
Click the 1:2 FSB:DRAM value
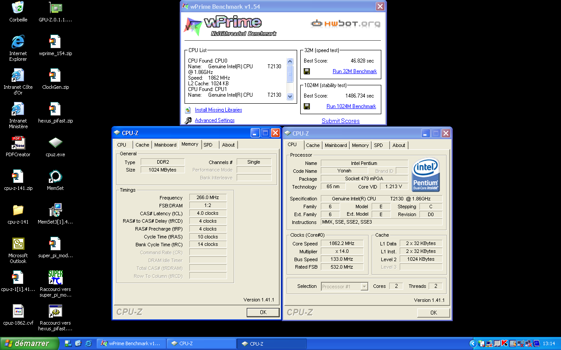click(x=208, y=206)
